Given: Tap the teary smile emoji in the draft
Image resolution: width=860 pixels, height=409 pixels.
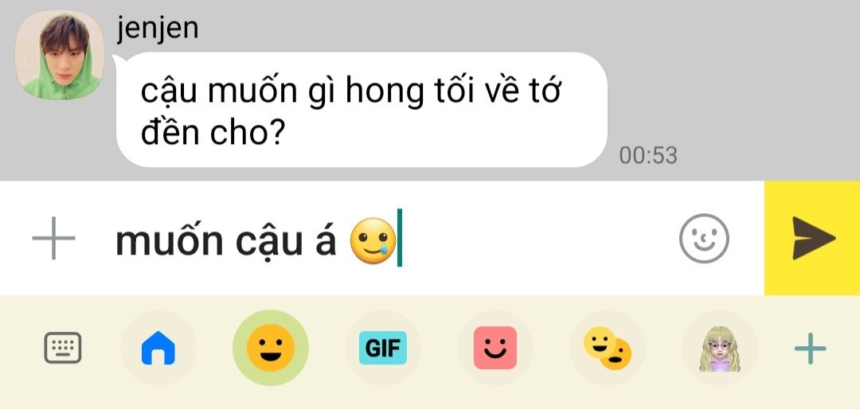Looking at the screenshot, I should click(373, 239).
